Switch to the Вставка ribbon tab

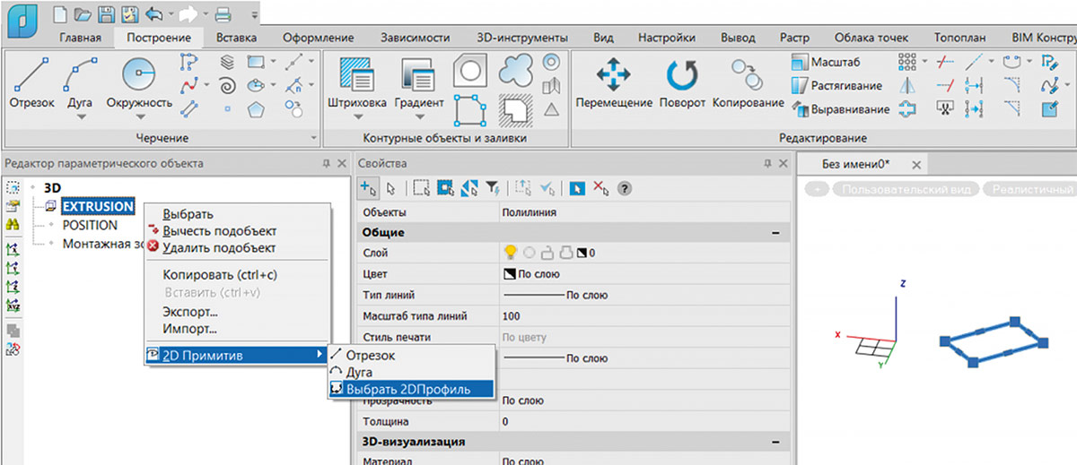click(236, 38)
